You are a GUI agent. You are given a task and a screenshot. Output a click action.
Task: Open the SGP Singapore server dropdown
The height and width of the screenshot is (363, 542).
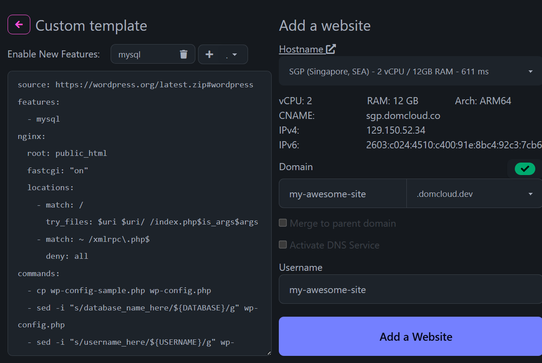point(410,71)
